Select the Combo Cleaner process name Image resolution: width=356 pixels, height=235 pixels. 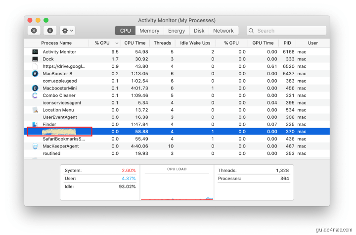(59, 95)
